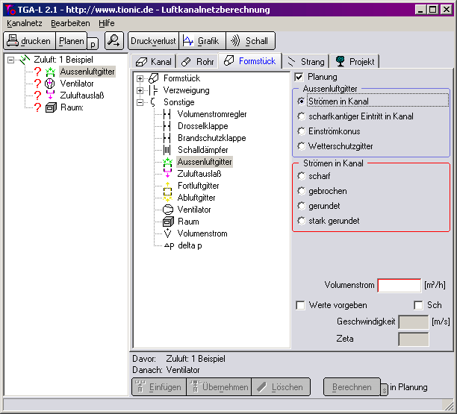Click the Volumenstromregler component icon
The image size is (457, 414).
[167, 114]
